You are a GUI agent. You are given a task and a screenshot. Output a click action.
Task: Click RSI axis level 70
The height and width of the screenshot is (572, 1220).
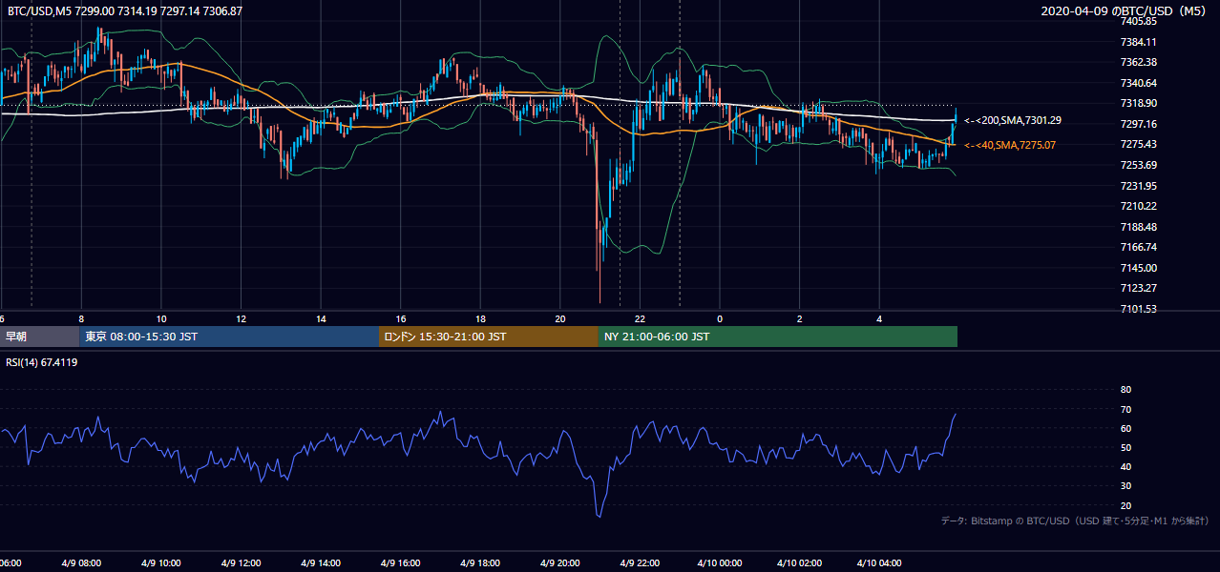coord(1125,409)
